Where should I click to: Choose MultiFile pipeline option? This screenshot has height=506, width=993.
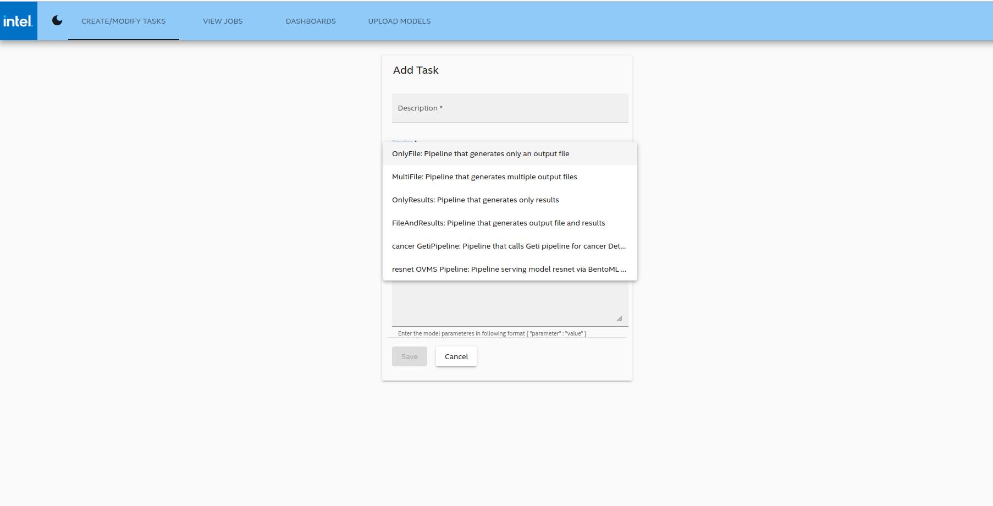coord(510,177)
